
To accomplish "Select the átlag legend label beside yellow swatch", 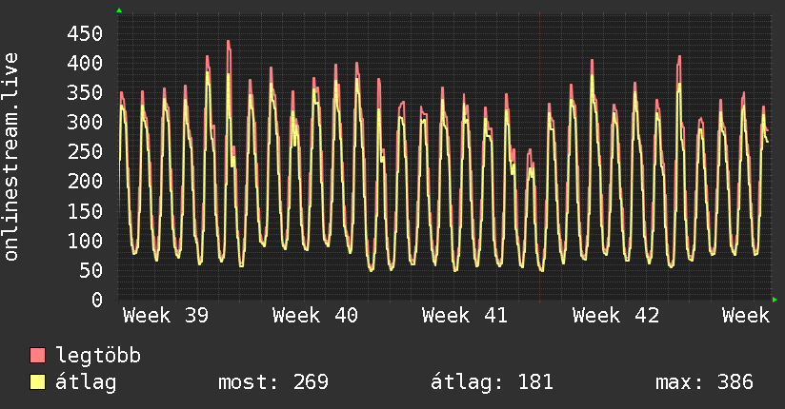I will [x=86, y=382].
